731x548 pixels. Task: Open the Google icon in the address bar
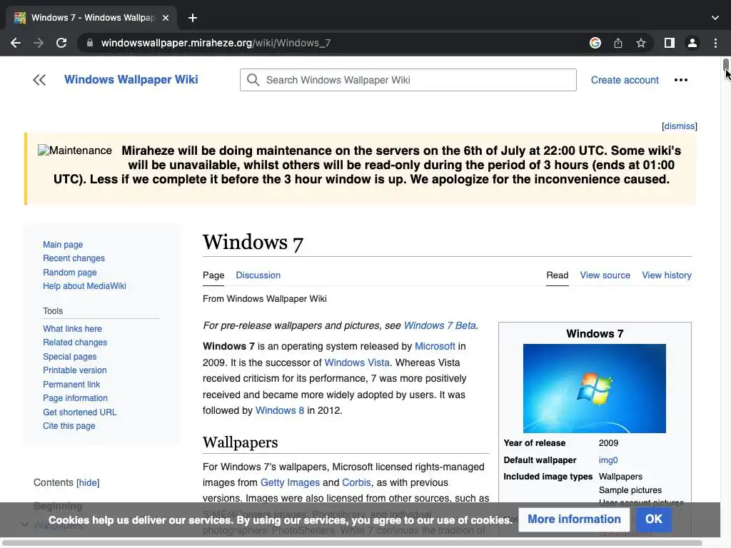pyautogui.click(x=595, y=43)
